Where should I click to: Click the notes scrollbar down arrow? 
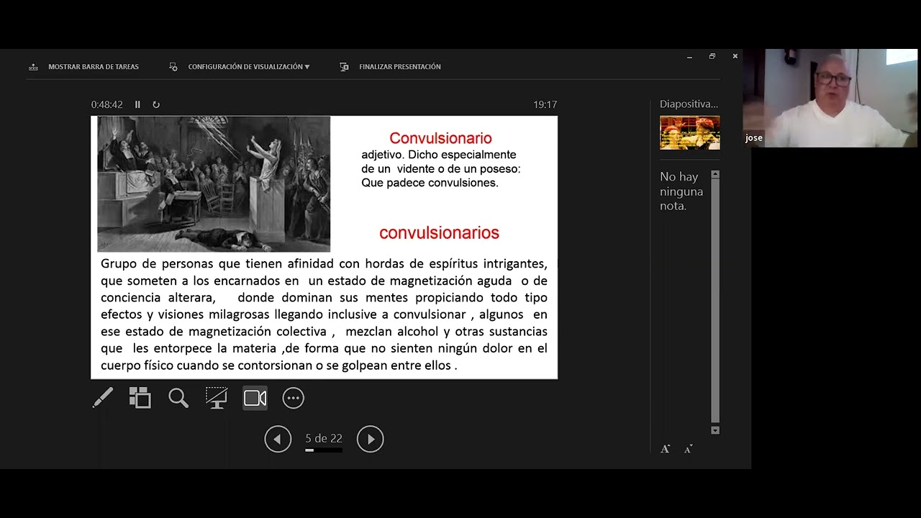[715, 430]
